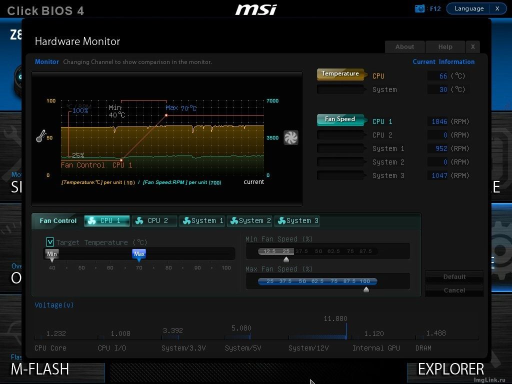512x384 pixels.
Task: Enable the System 1 fan speed channel
Action: 340,148
